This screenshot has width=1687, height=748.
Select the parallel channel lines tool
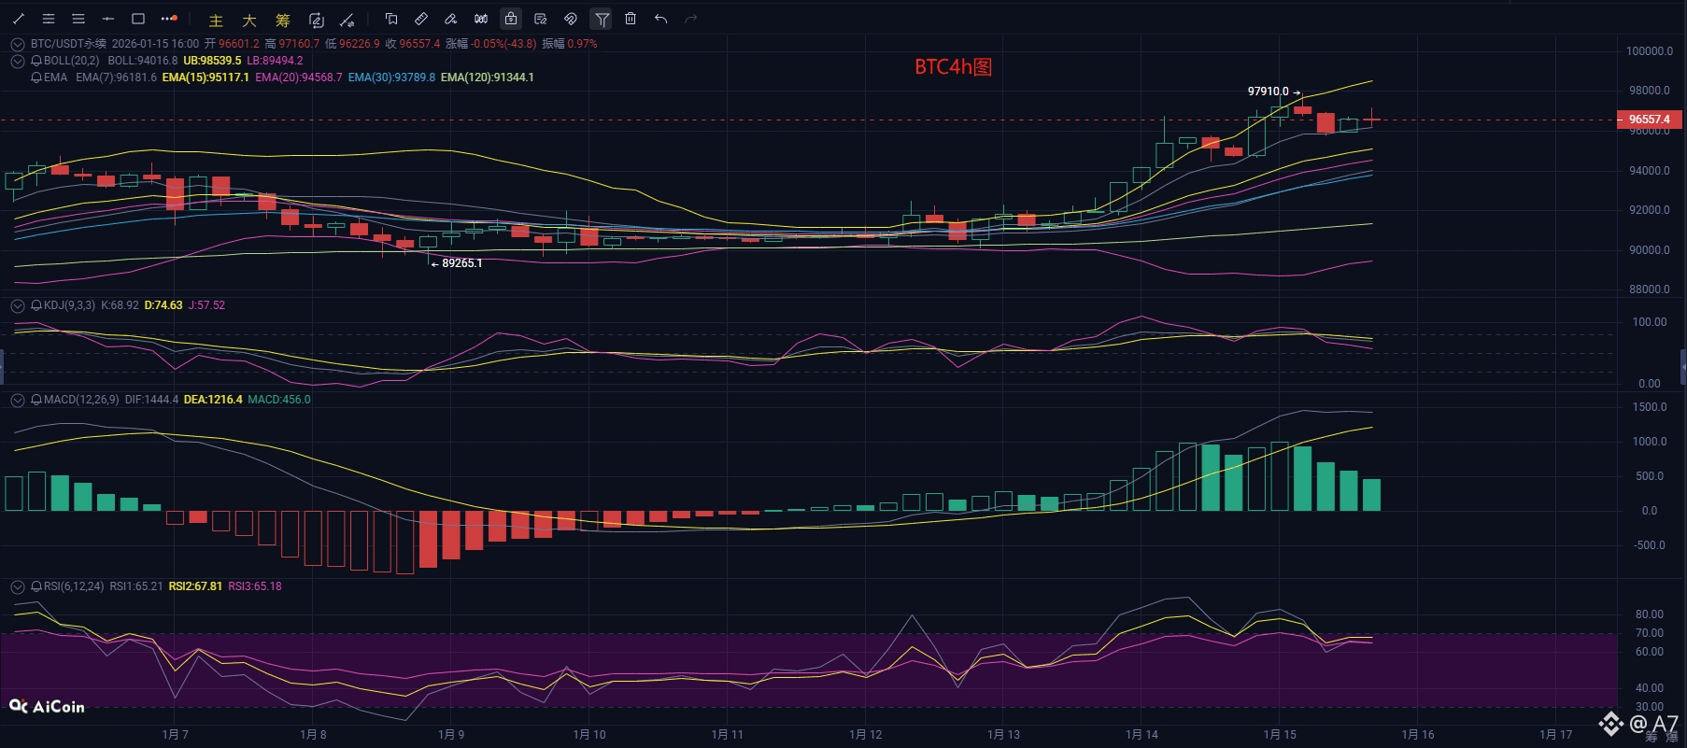(x=49, y=19)
